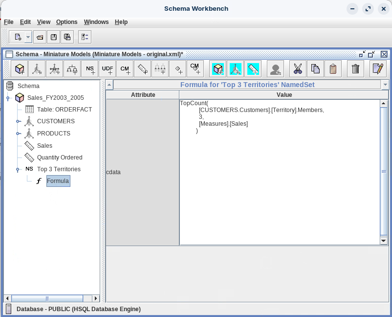Click the Add Role person icon
Viewport: 392px width, 317px height.
click(276, 69)
